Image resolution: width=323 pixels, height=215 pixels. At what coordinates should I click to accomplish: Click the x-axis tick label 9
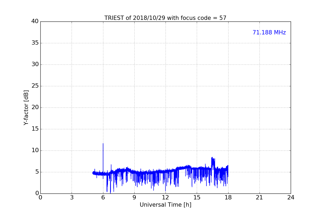pos(134,198)
